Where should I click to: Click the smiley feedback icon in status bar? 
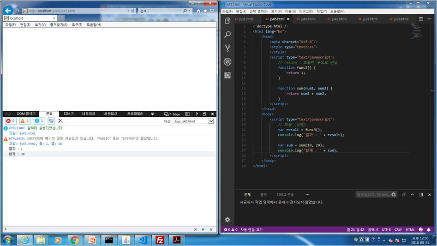420,229
